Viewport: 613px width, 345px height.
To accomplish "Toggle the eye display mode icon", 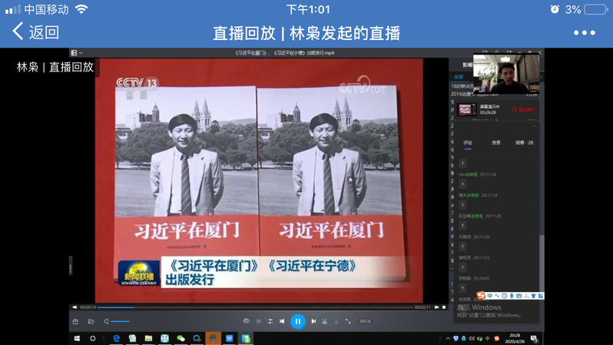I will click(247, 321).
